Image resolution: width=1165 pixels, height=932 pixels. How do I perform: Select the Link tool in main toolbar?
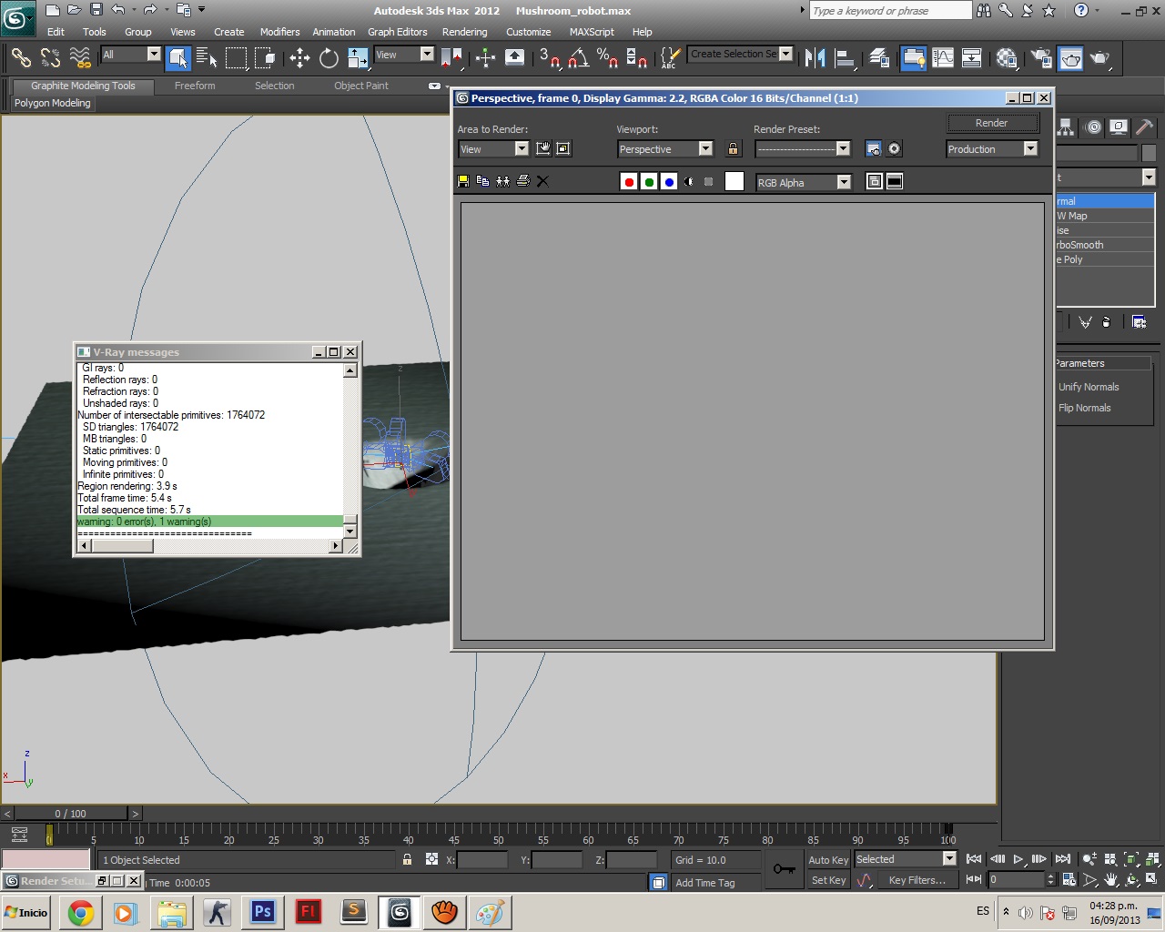tap(21, 57)
